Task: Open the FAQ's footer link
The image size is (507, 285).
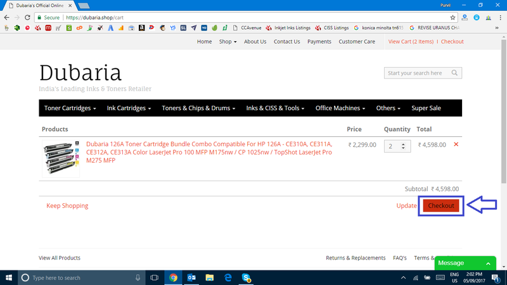Action: pos(400,258)
